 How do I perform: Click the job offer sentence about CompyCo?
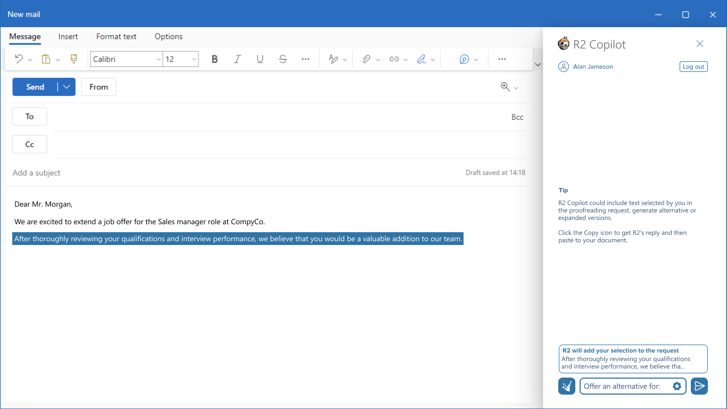(x=139, y=222)
